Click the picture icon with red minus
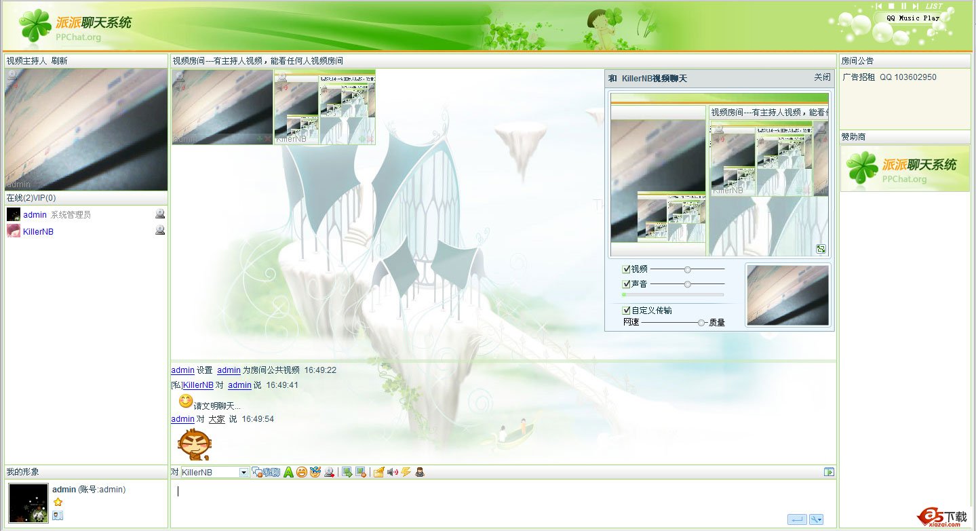The width and height of the screenshot is (976, 531). [x=361, y=472]
